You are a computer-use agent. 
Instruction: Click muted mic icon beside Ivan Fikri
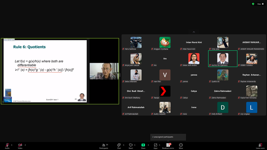[x=152, y=82]
